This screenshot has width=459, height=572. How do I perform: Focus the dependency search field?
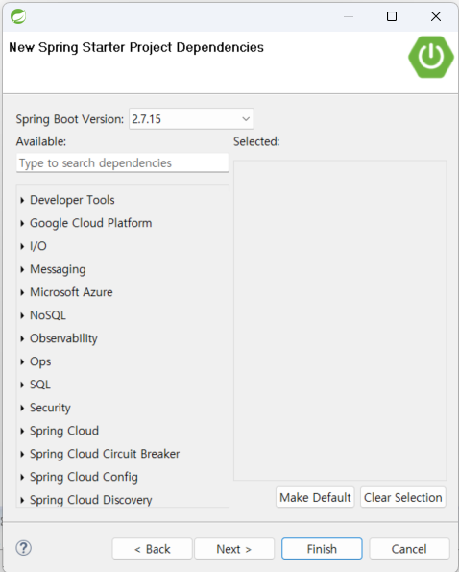[x=122, y=162]
